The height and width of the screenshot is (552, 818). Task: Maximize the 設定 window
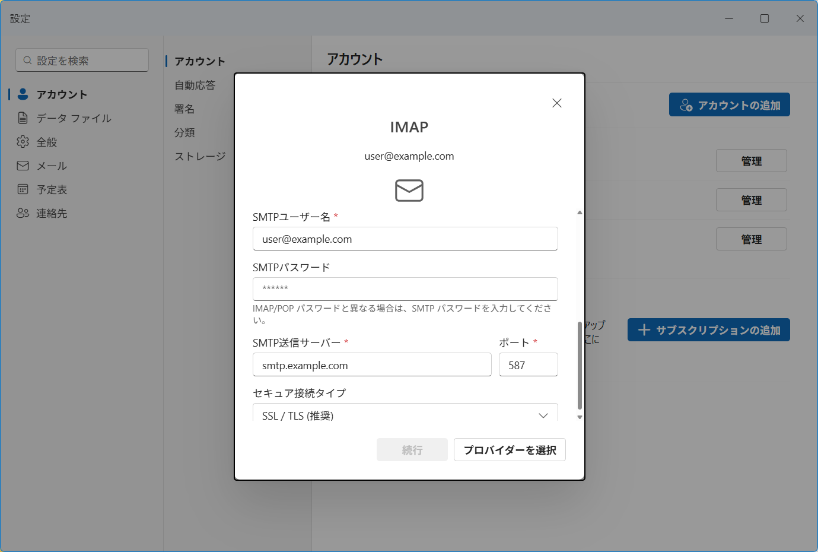765,18
